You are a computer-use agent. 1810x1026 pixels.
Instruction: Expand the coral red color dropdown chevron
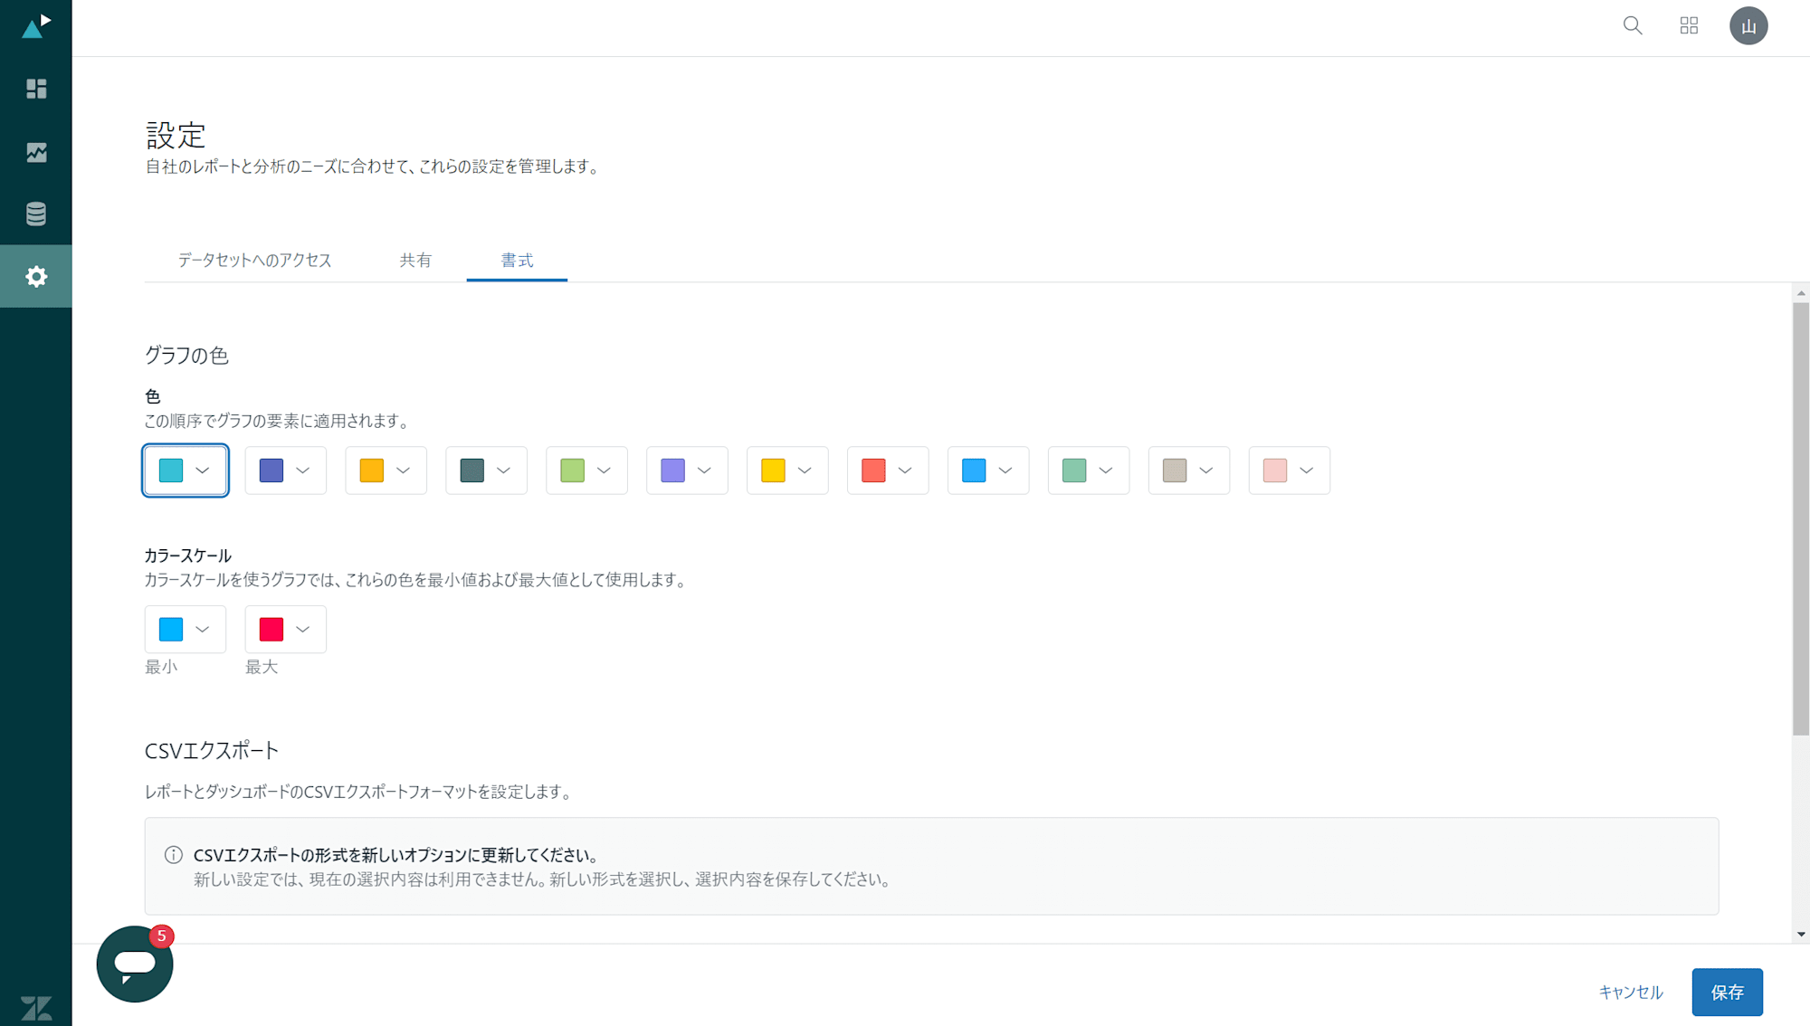click(905, 470)
